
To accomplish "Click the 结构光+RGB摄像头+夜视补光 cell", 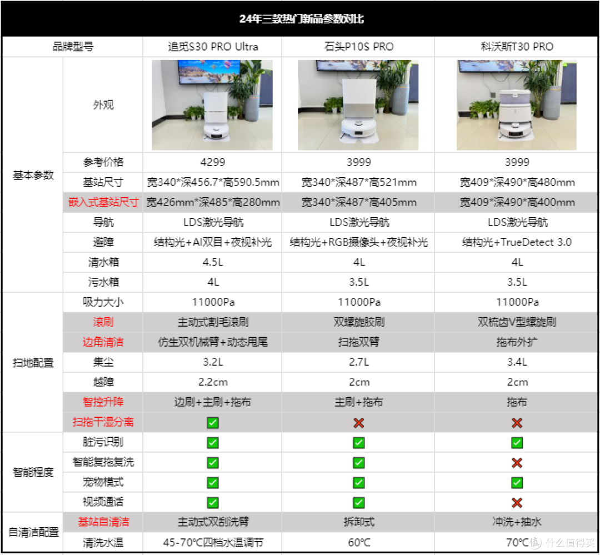I will [358, 242].
